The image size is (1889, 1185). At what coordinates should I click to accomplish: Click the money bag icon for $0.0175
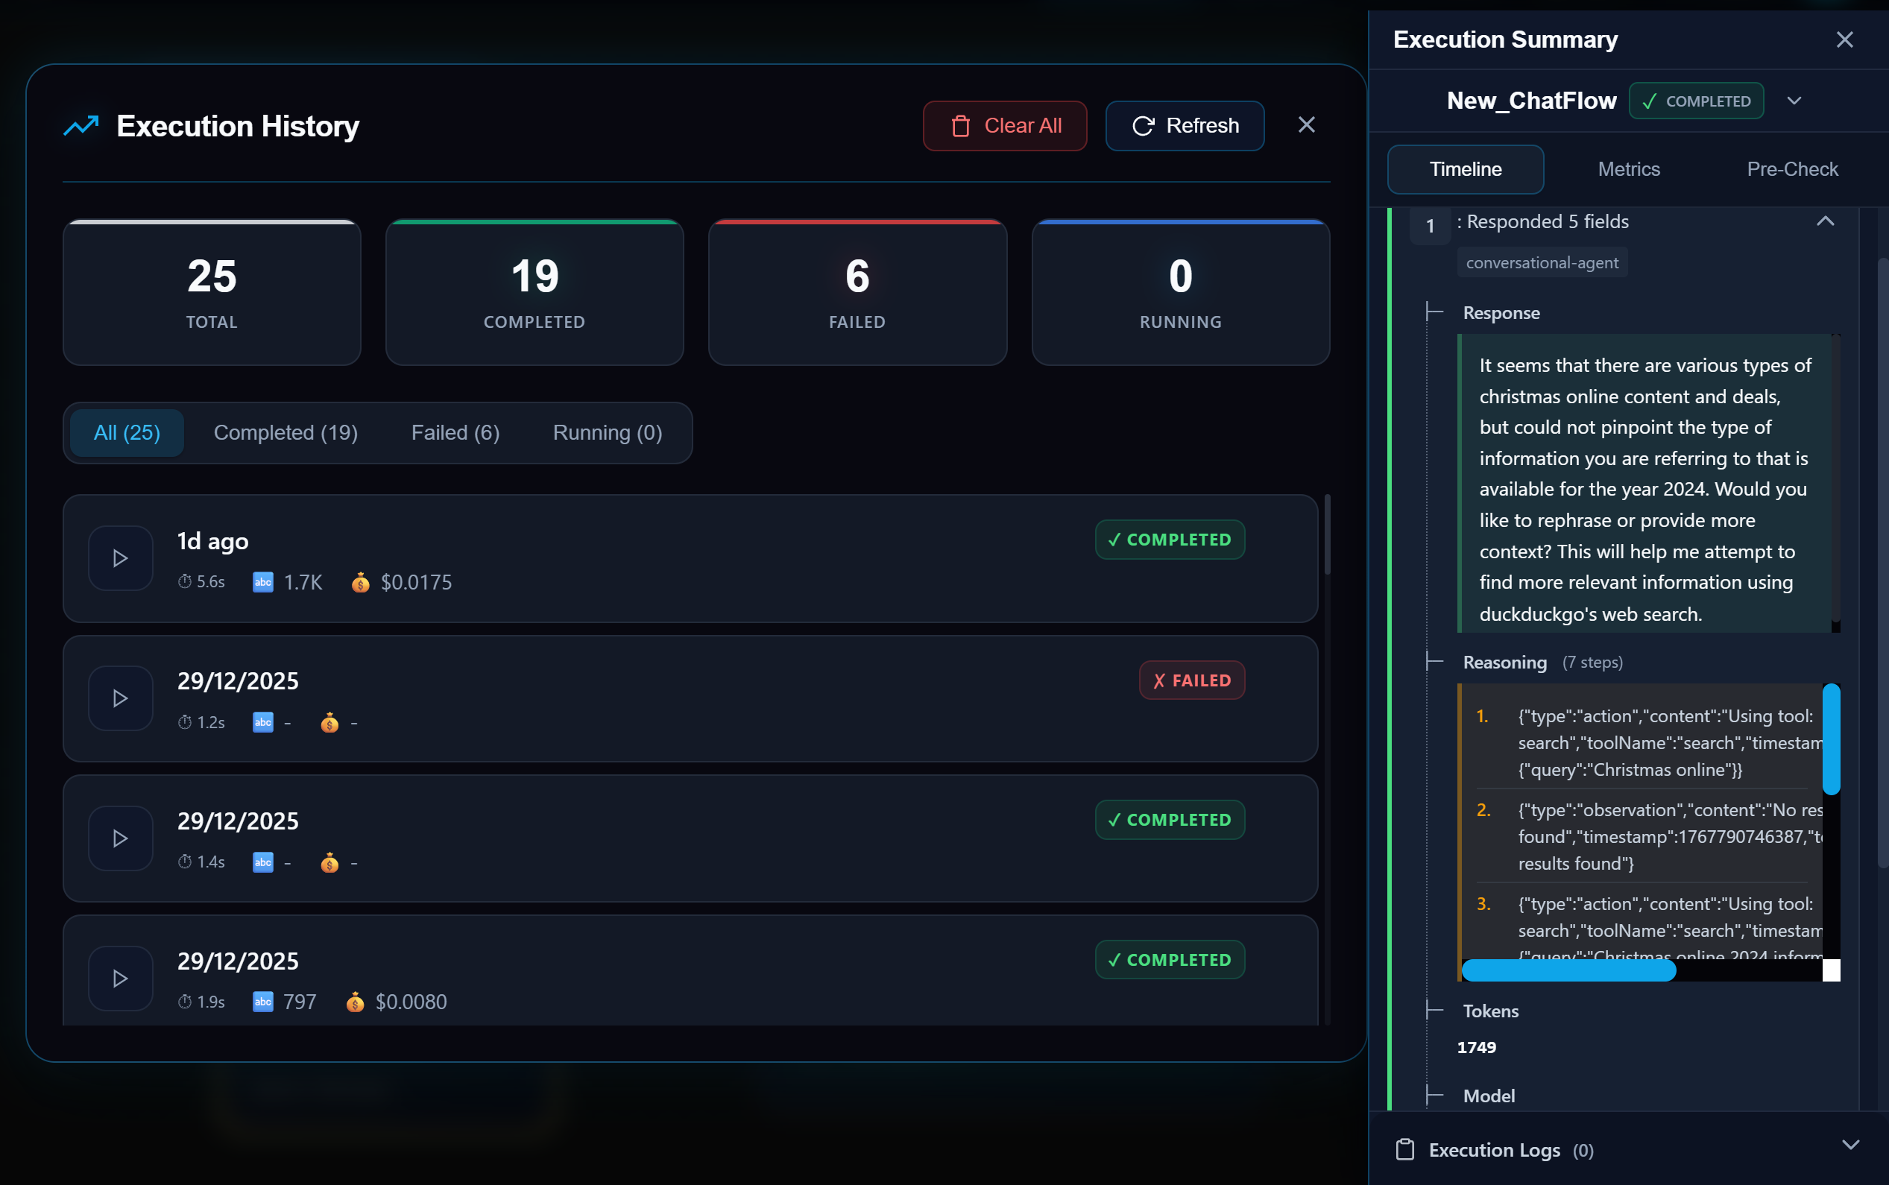(361, 582)
